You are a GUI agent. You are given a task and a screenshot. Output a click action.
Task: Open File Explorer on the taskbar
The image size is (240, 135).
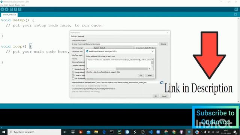96,132
